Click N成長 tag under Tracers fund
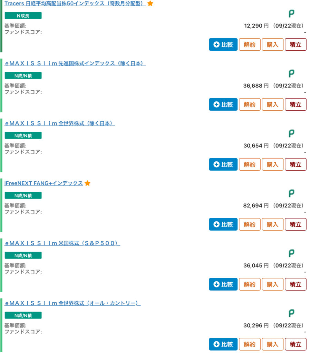Screen dimensions: 311x353 point(23,16)
